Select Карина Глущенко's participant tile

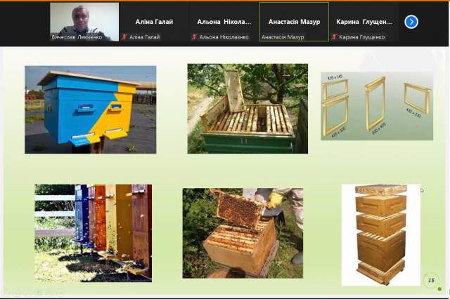point(364,22)
